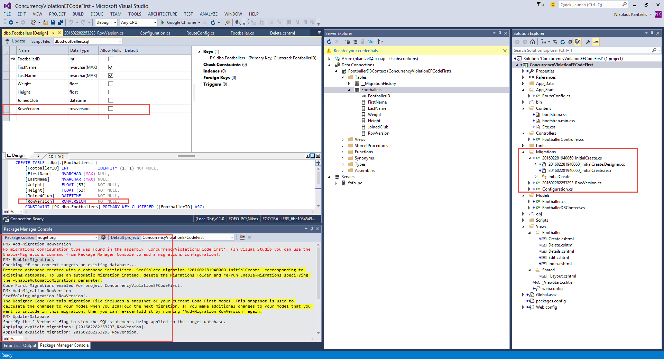Viewport: 664px width, 359px height.
Task: Click the browser Refresh icon in the toolbar
Action: tap(213, 22)
